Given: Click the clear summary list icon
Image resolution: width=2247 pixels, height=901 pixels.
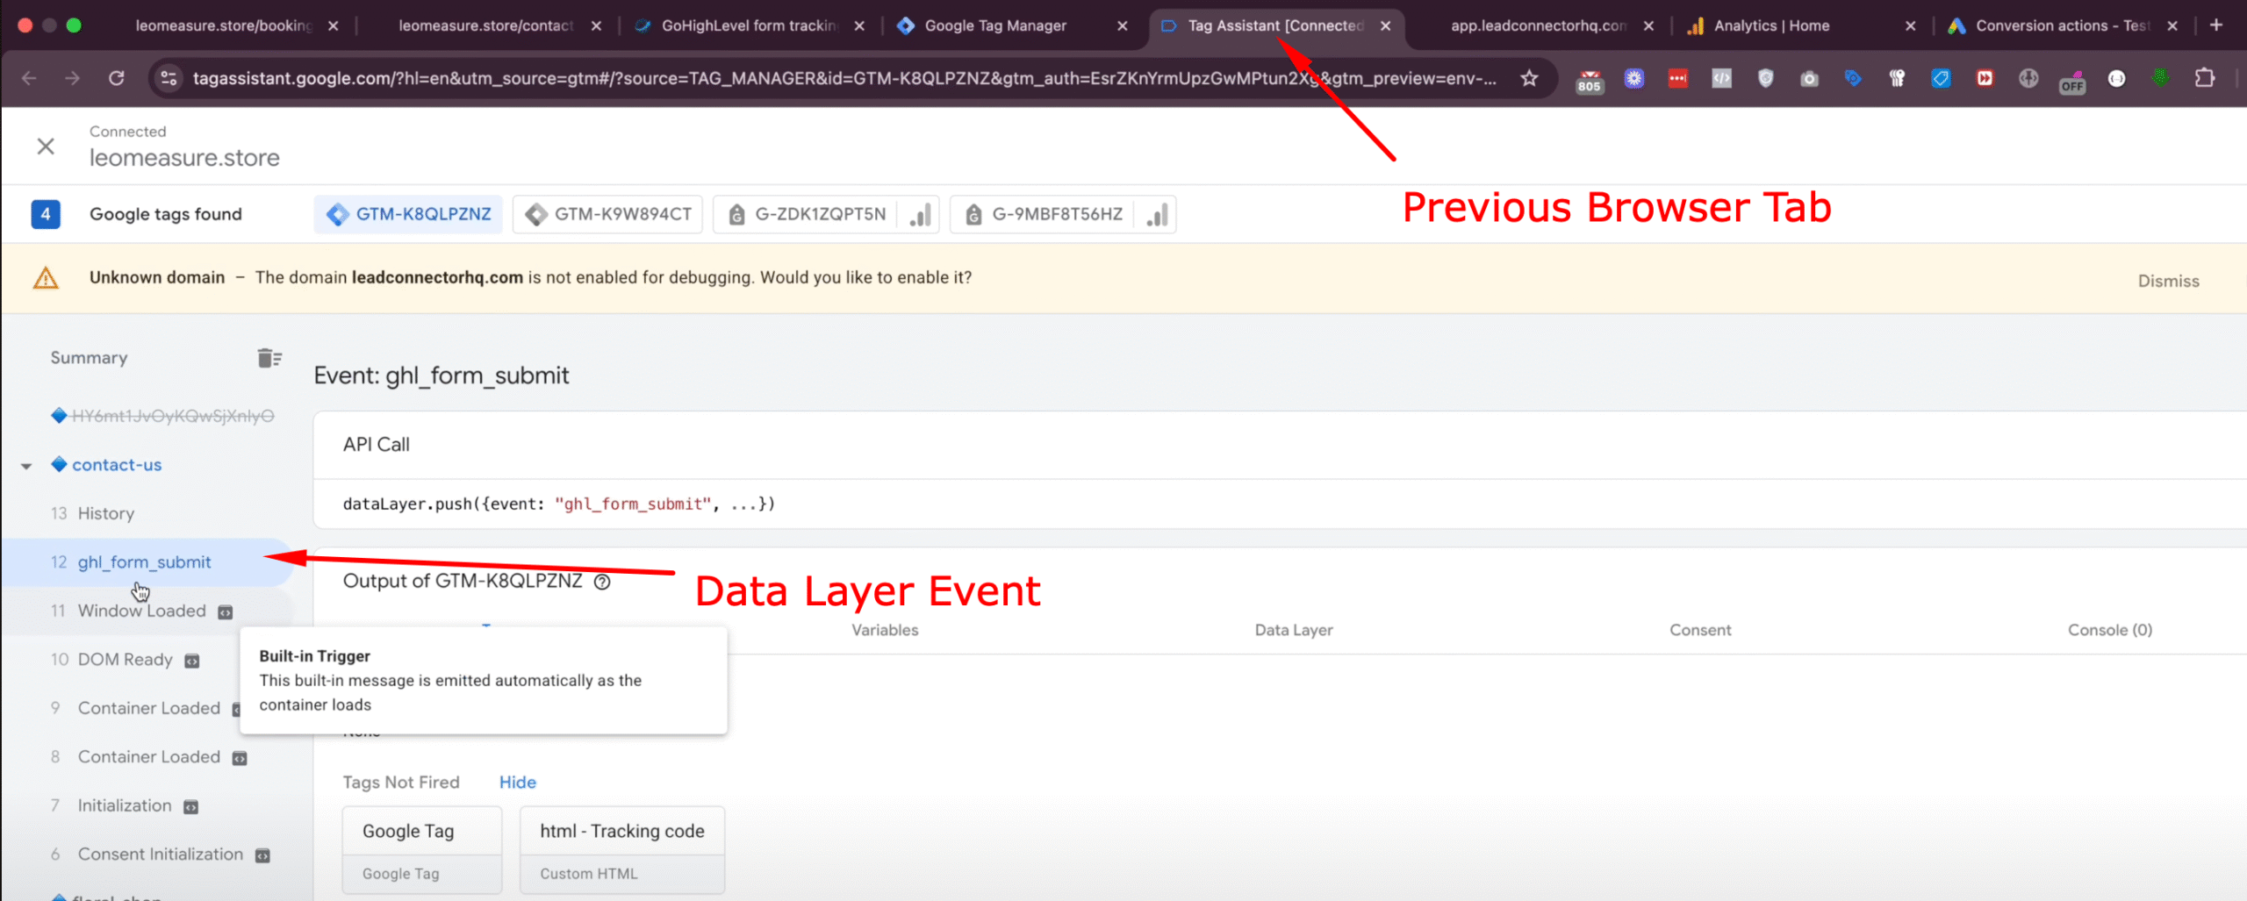Looking at the screenshot, I should (x=269, y=358).
